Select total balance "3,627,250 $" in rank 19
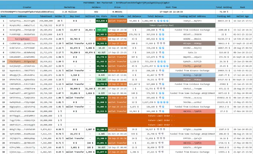 click(x=149, y=102)
